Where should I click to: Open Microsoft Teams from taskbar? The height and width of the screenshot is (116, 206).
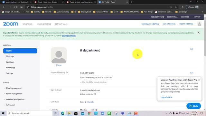coord(122,113)
